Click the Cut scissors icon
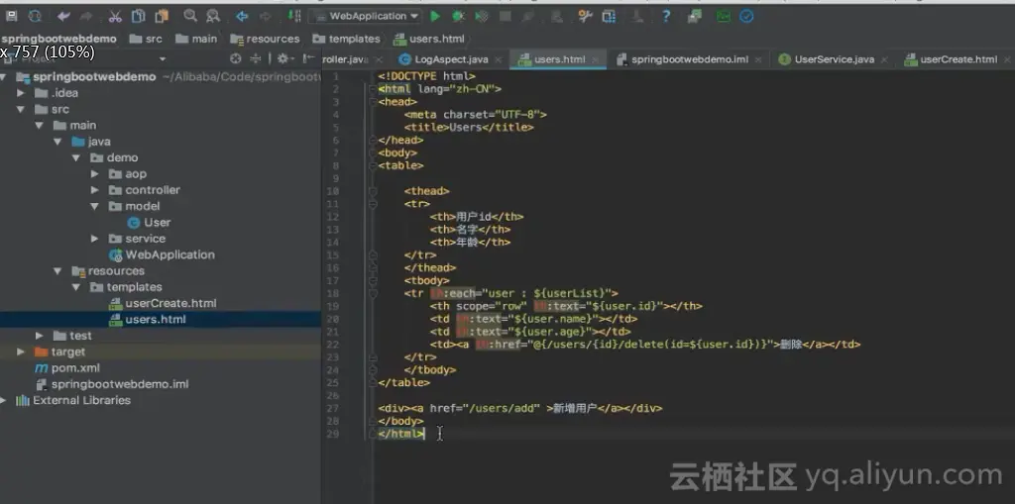Viewport: 1015px width, 504px height. pyautogui.click(x=115, y=16)
